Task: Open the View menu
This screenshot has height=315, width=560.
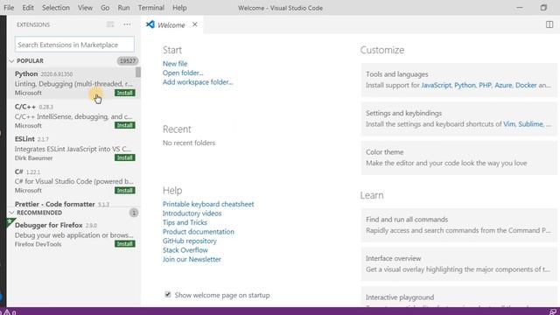Action: (85, 8)
